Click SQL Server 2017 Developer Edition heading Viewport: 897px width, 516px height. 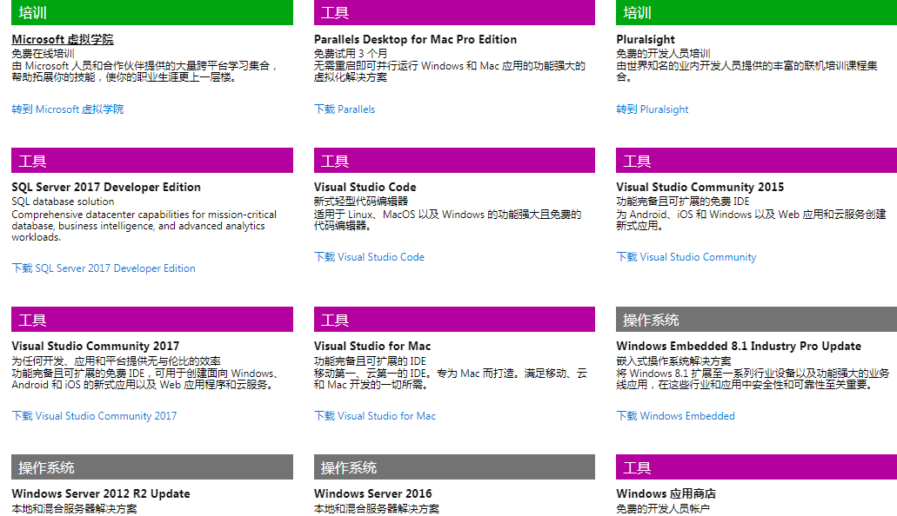pyautogui.click(x=106, y=187)
